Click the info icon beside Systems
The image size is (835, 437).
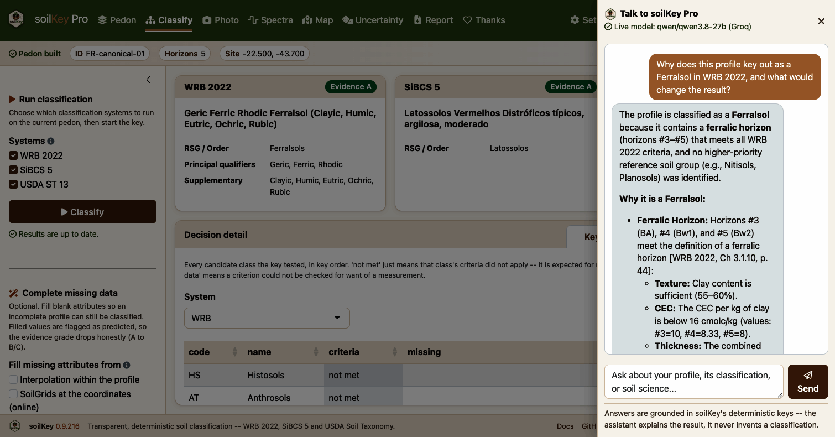click(x=51, y=141)
